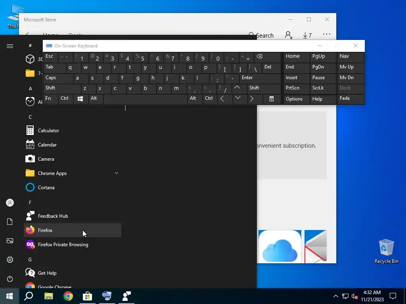
Task: Open Chrome from the taskbar
Action: [68, 296]
